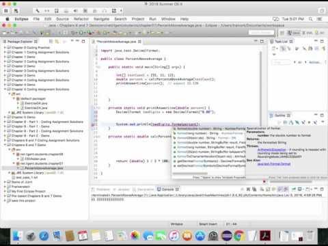Click the New Task icon in Task List

click(x=274, y=49)
